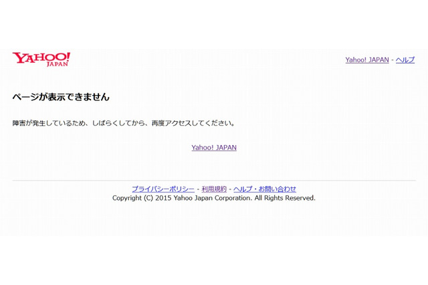Open the 利用規約 footer link
The image size is (428, 285).
pyautogui.click(x=214, y=189)
